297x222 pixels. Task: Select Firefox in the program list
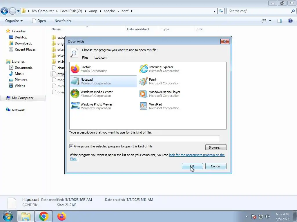pos(104,69)
